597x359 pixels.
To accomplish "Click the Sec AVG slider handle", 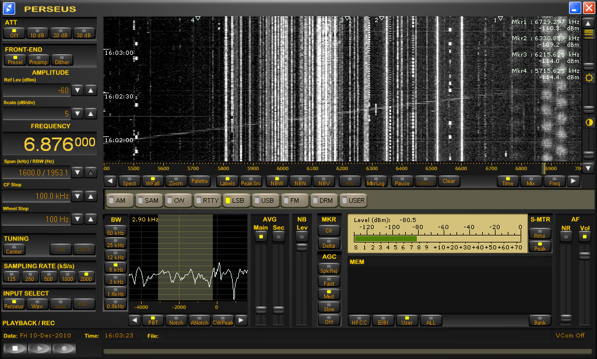I will tap(279, 309).
